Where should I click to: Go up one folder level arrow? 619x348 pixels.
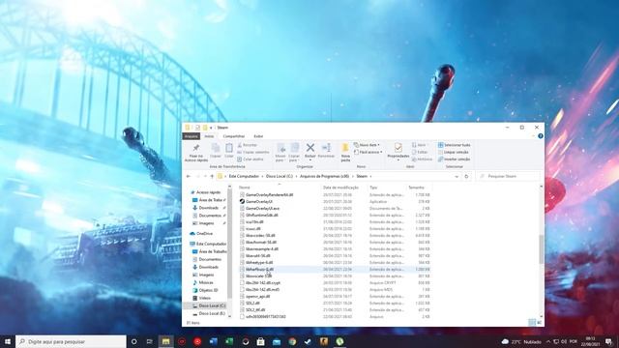212,176
